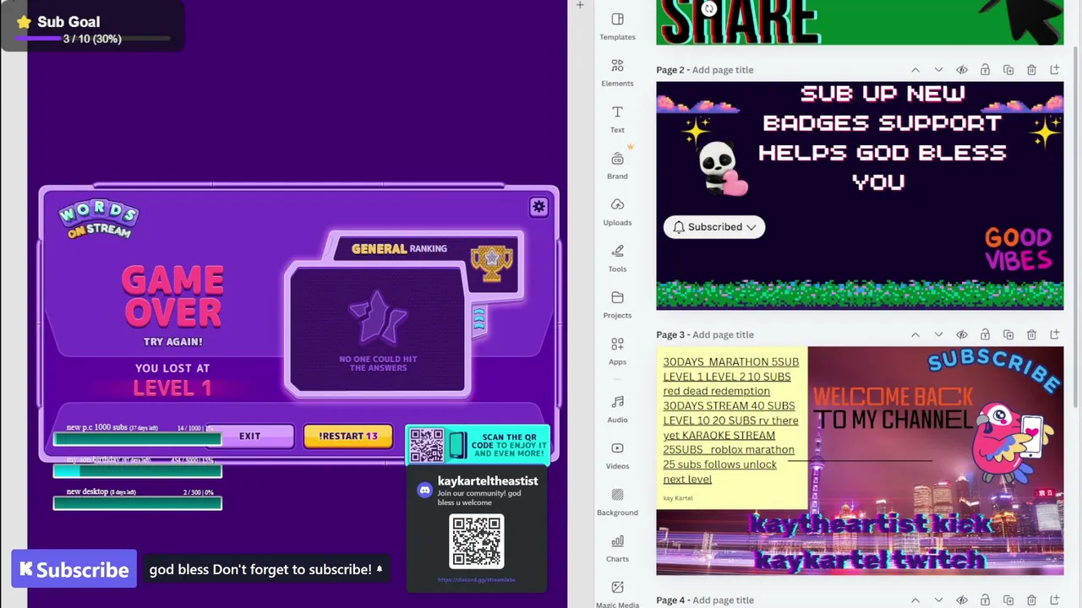Viewport: 1082px width, 608px height.
Task: Move Page 3 up with chevron
Action: coord(915,335)
